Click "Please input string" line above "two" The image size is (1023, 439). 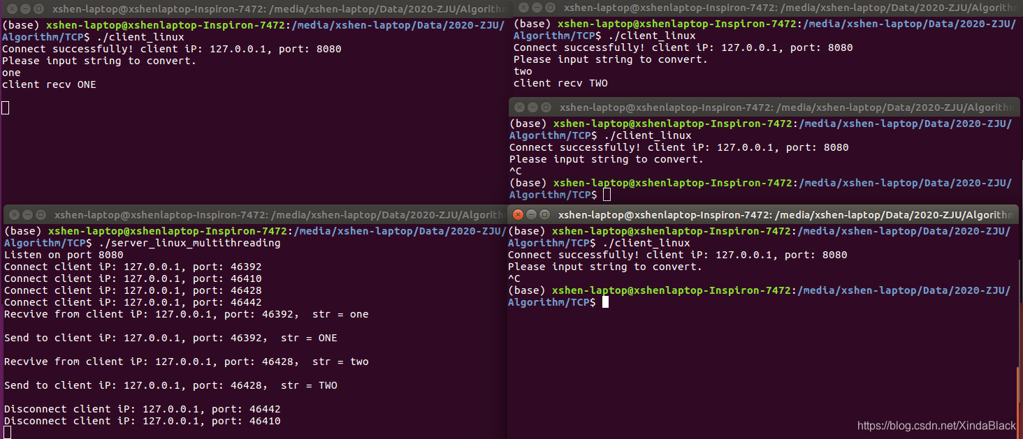click(611, 59)
